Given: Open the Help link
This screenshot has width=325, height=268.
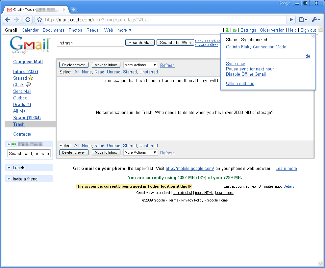Looking at the screenshot, I should (292, 30).
